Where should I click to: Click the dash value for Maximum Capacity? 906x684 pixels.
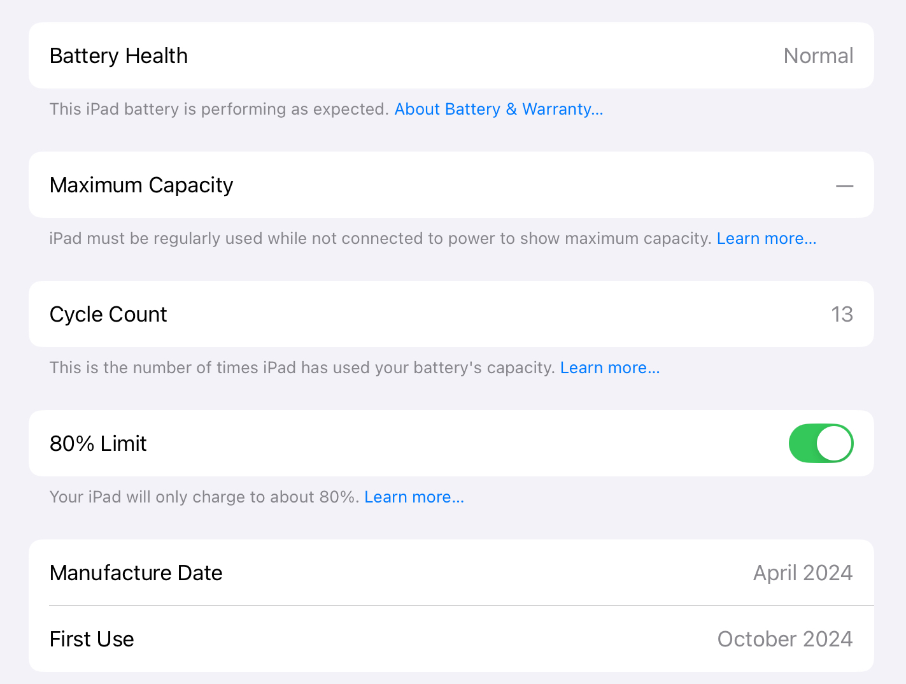tap(844, 186)
